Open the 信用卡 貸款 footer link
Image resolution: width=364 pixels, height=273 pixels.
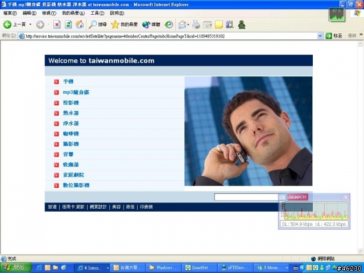click(73, 207)
